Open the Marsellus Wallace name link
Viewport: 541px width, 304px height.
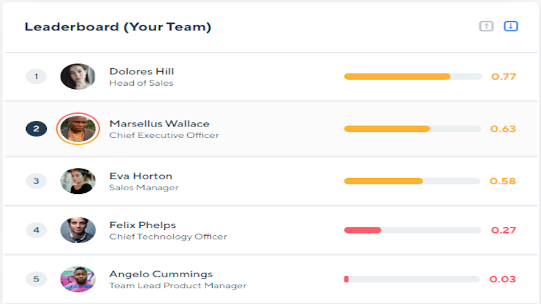(x=159, y=123)
